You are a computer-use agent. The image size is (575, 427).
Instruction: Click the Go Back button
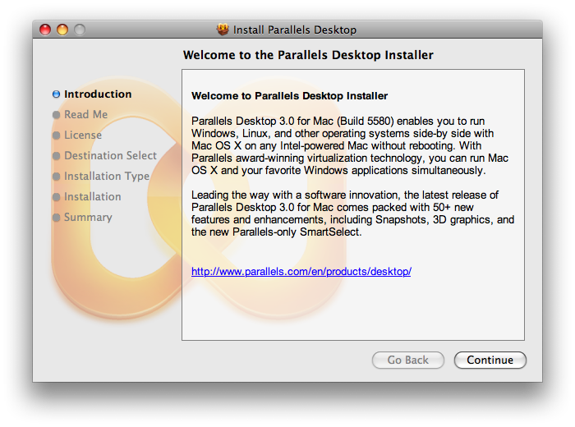[x=407, y=360]
